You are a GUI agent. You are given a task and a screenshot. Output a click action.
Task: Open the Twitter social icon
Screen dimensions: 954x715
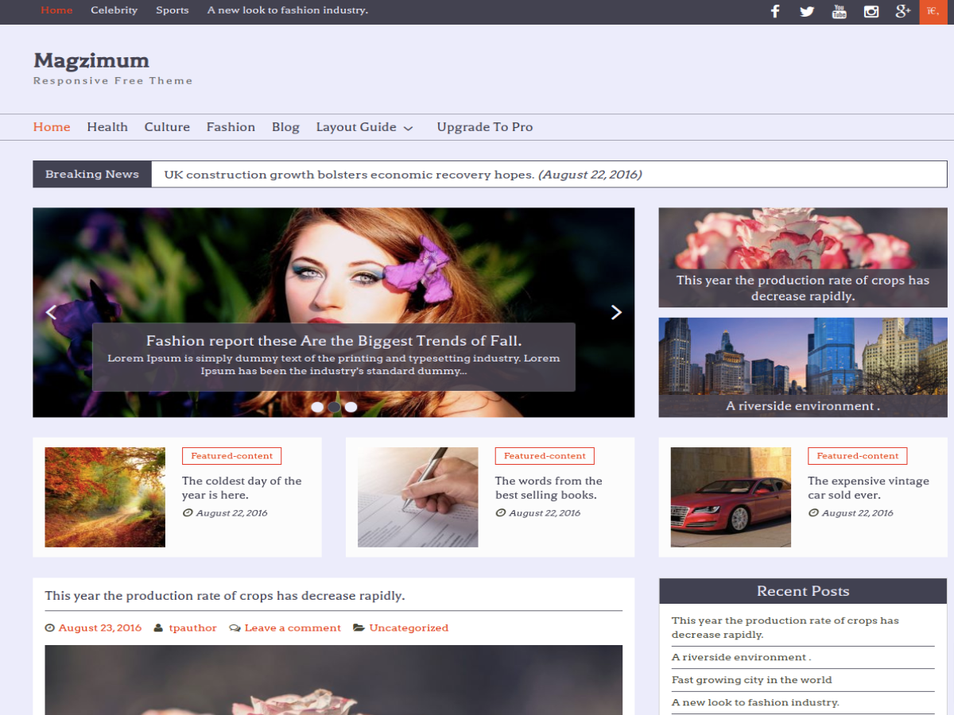(807, 11)
